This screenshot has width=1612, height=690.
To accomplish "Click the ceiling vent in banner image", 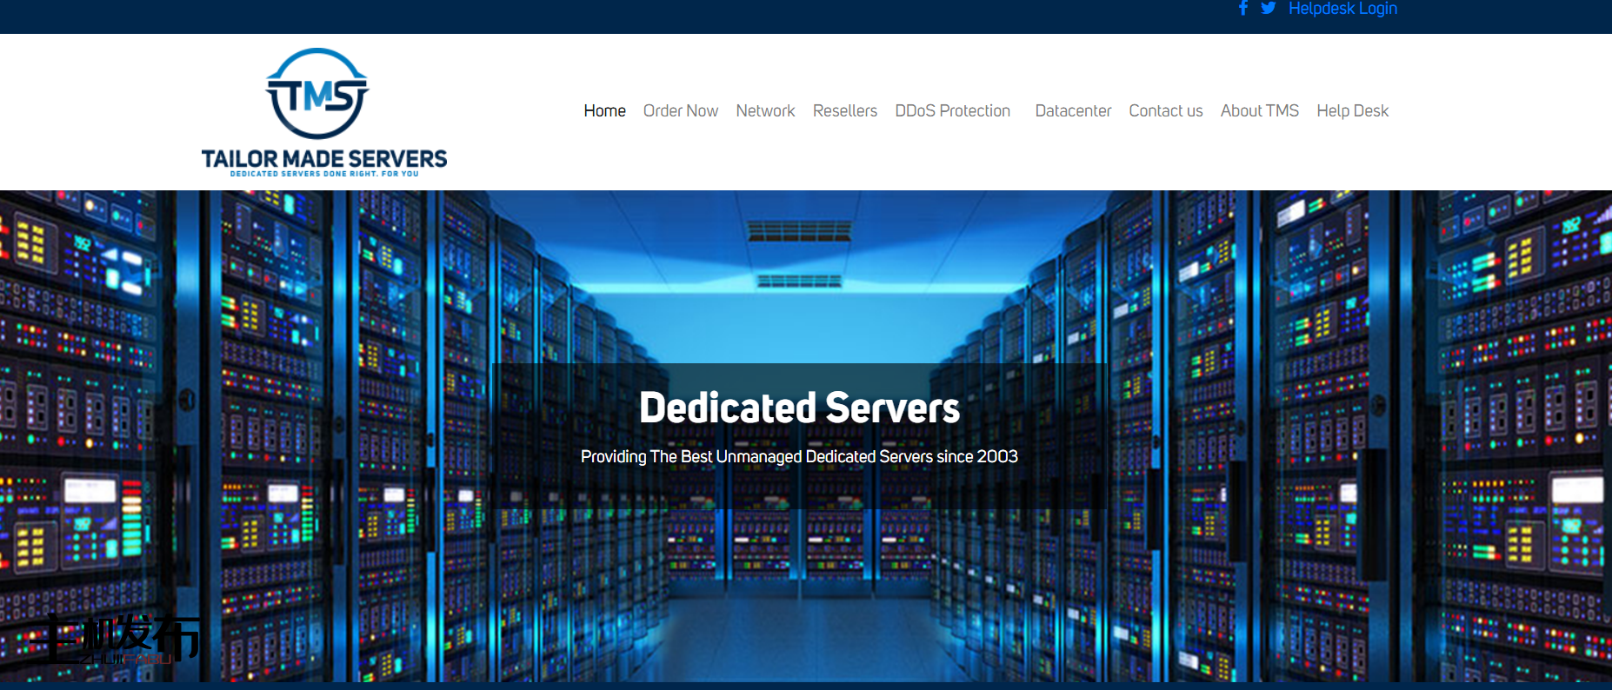I will [x=799, y=231].
